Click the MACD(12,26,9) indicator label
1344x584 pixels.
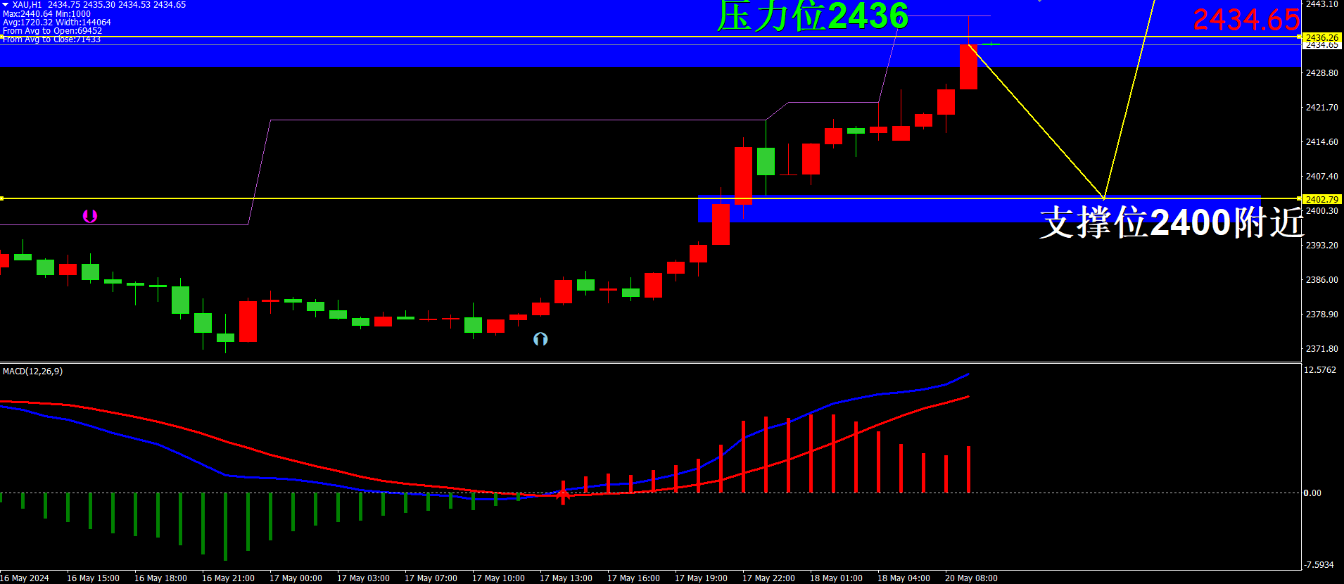(x=32, y=371)
